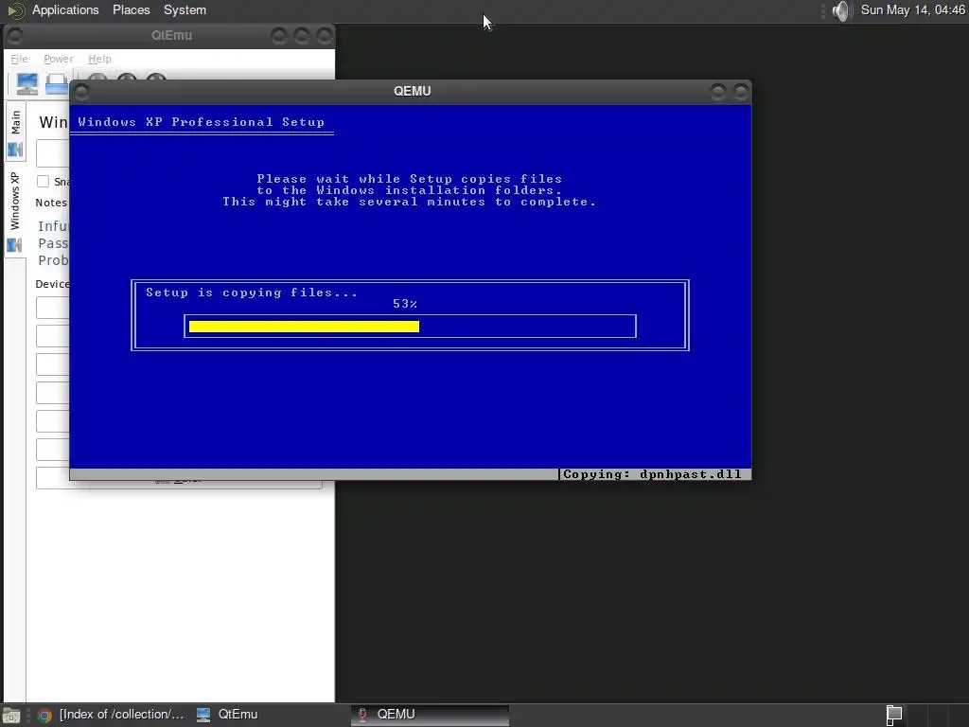Close the QtEmu window

coord(325,37)
